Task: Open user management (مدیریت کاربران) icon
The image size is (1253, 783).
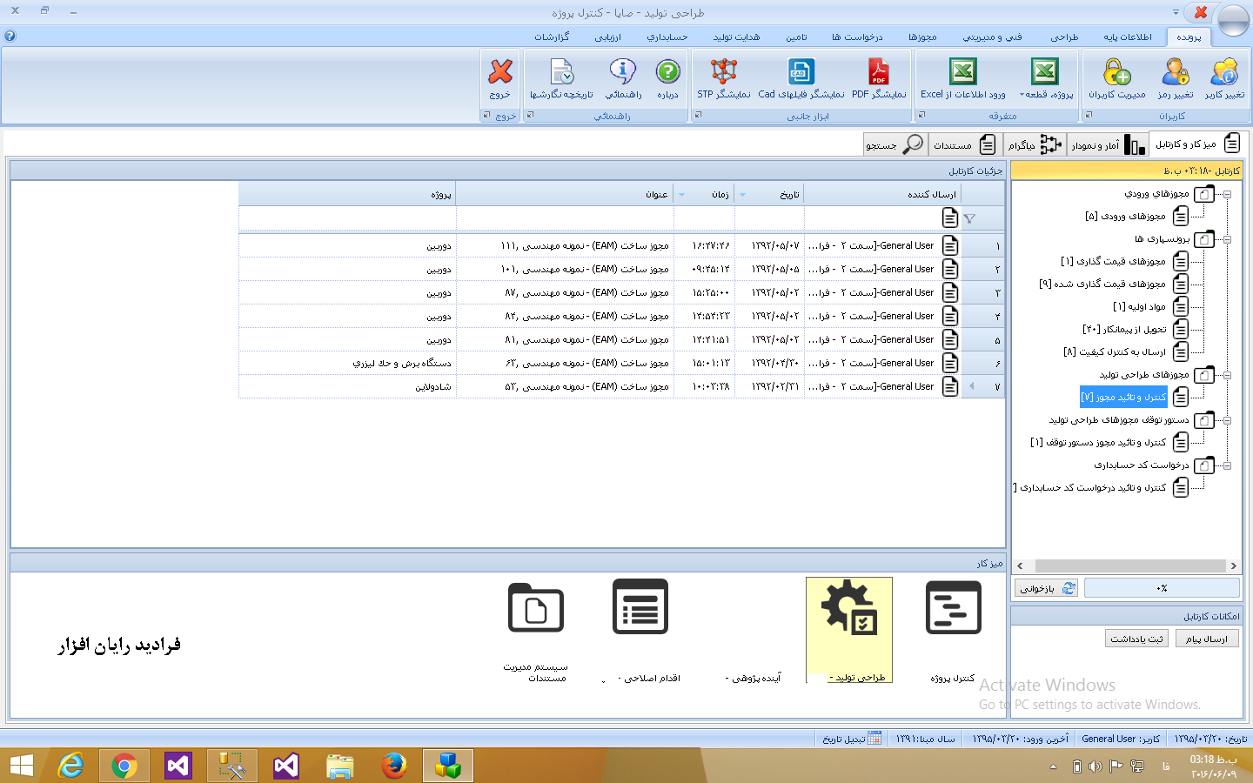Action: click(x=1116, y=72)
